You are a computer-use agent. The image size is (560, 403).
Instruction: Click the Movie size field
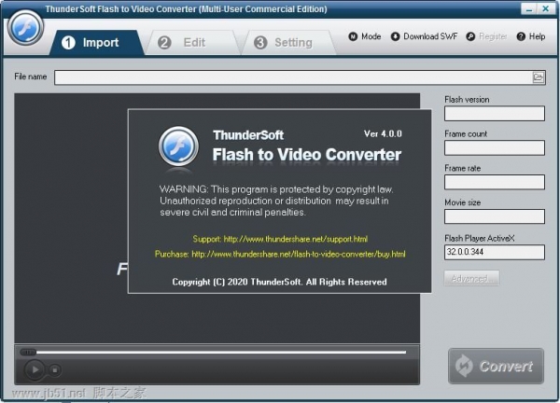(495, 216)
